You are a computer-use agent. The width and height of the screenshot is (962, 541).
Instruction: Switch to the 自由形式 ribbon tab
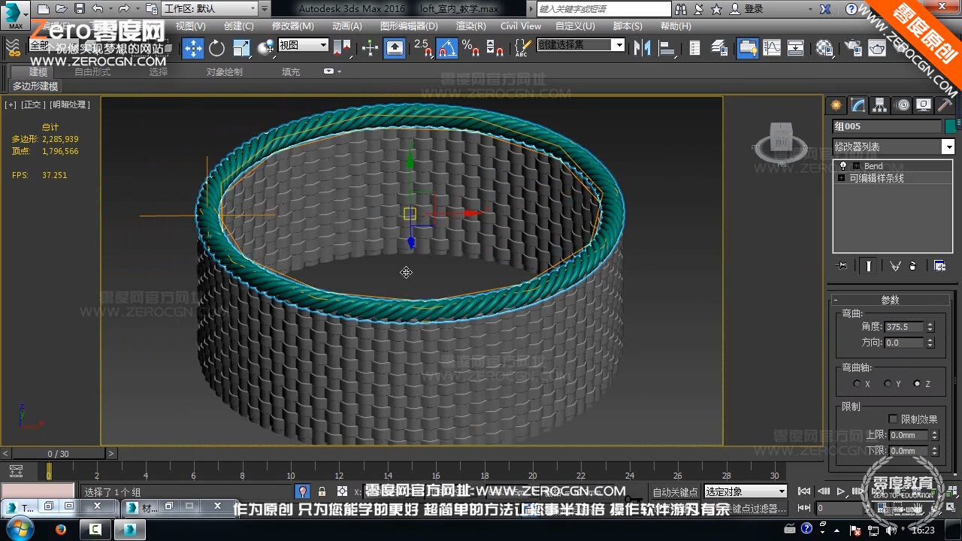point(92,72)
